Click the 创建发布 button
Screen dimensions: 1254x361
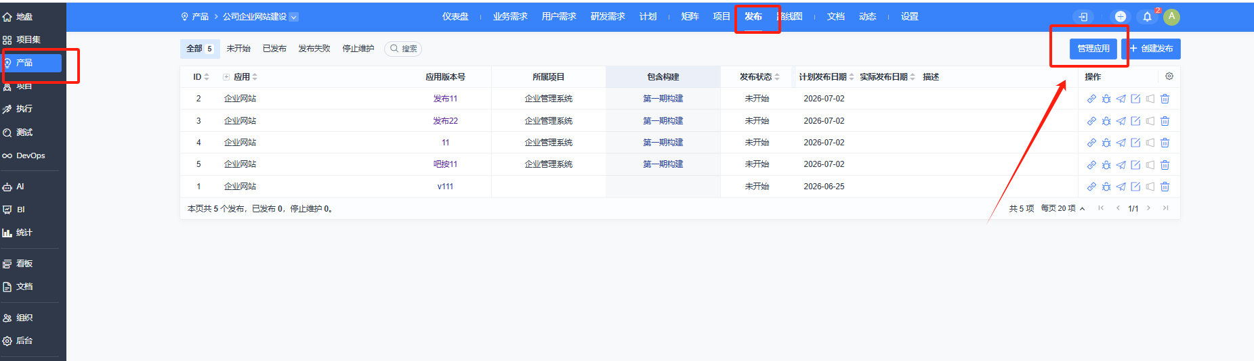[x=1151, y=49]
